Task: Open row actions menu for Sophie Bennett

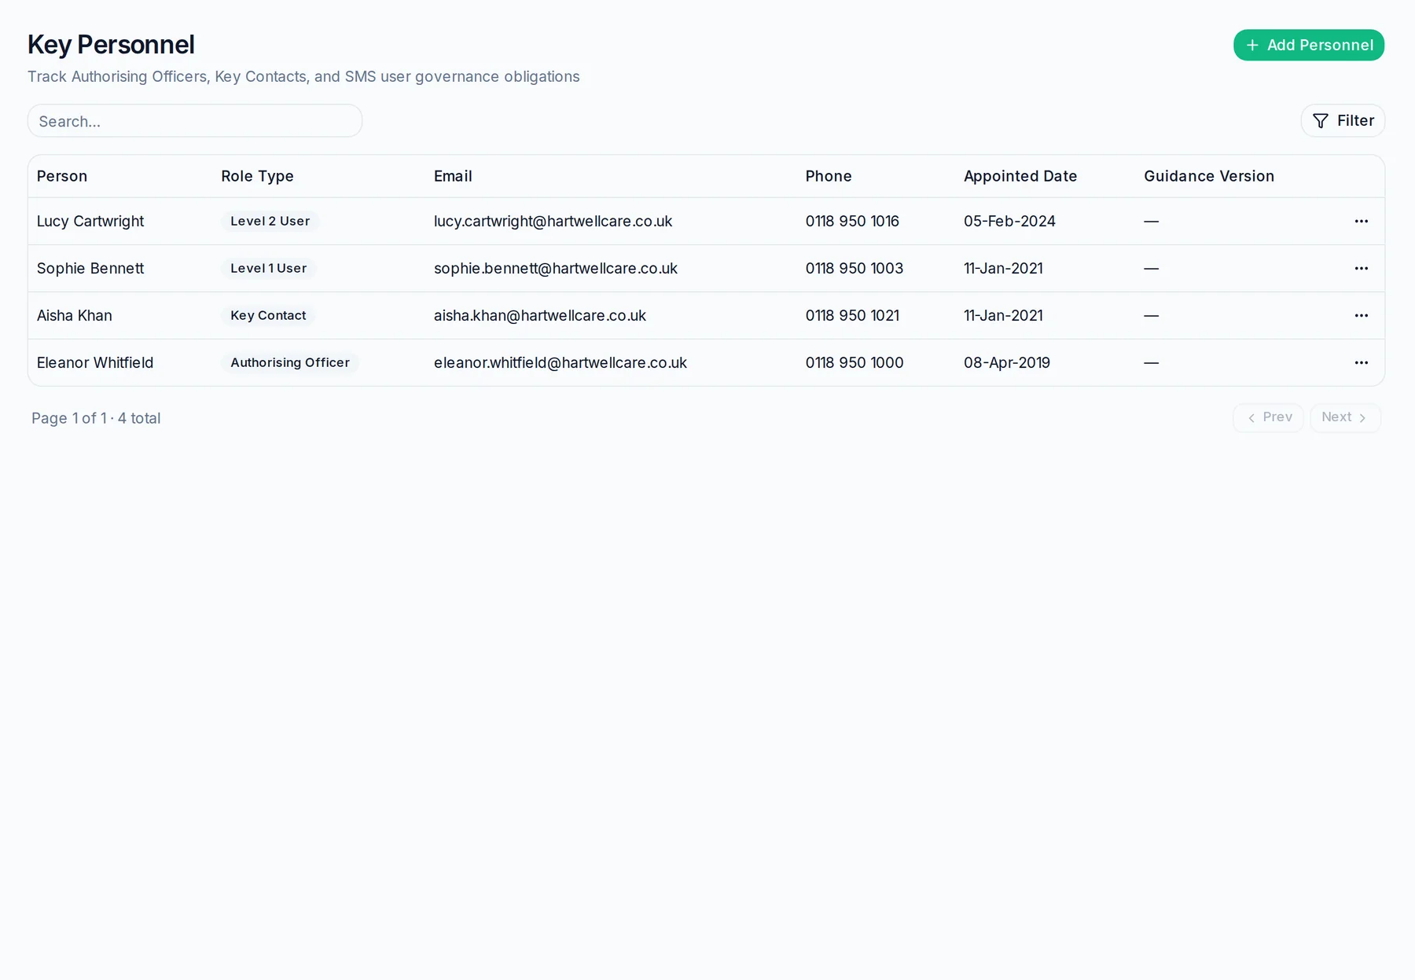Action: coord(1361,269)
